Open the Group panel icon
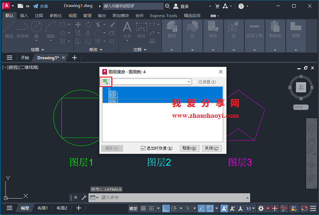This screenshot has width=319, height=215. (234, 30)
